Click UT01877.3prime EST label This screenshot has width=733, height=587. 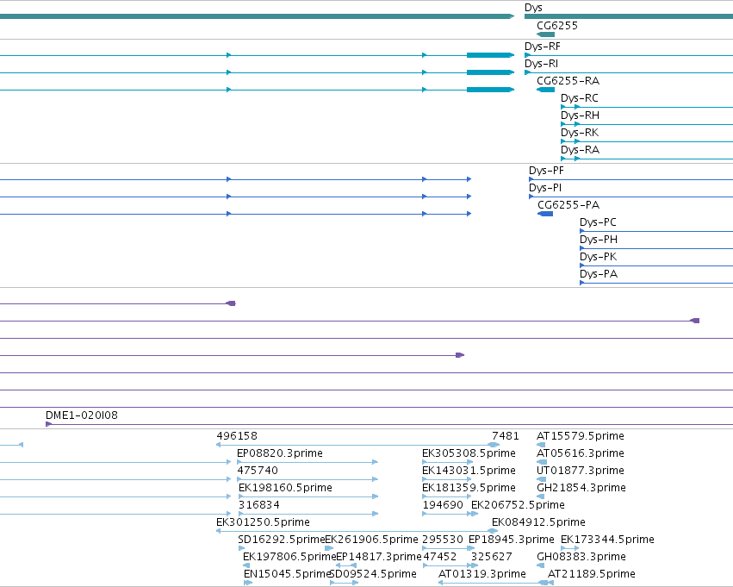[x=581, y=471]
